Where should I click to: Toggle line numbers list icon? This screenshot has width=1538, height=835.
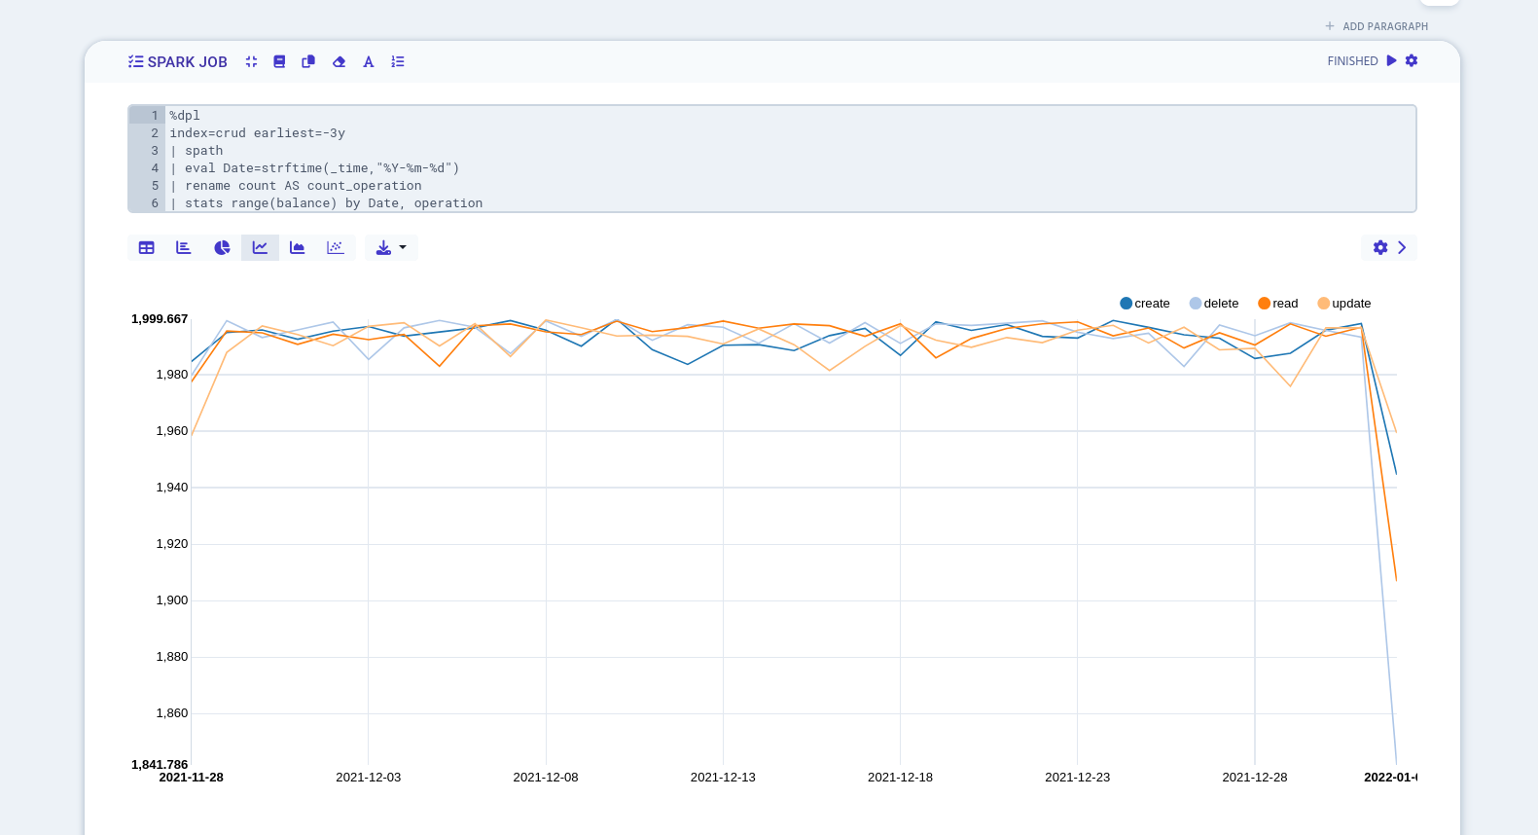[x=398, y=61]
